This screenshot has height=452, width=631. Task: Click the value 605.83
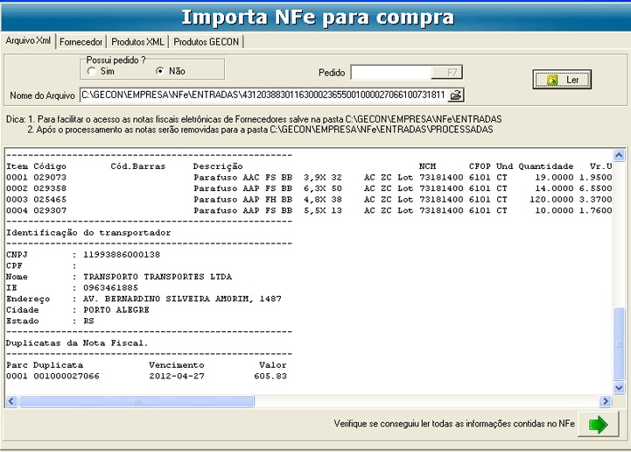[x=270, y=377]
